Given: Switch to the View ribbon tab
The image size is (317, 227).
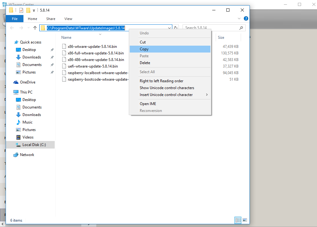Looking at the screenshot, I should [68, 18].
